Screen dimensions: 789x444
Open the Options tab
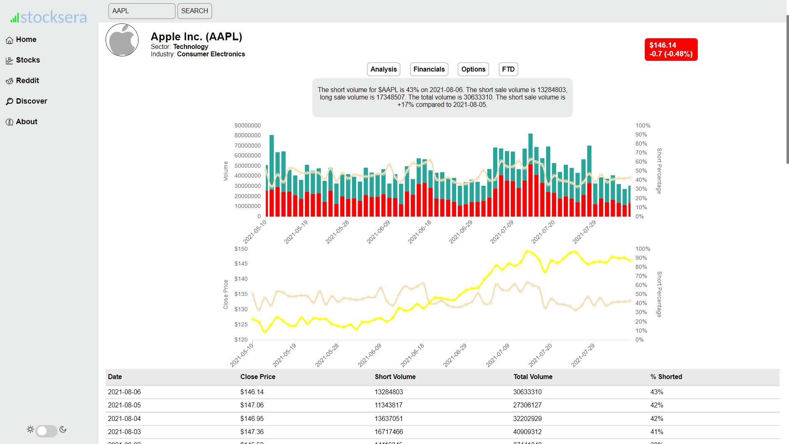click(473, 69)
